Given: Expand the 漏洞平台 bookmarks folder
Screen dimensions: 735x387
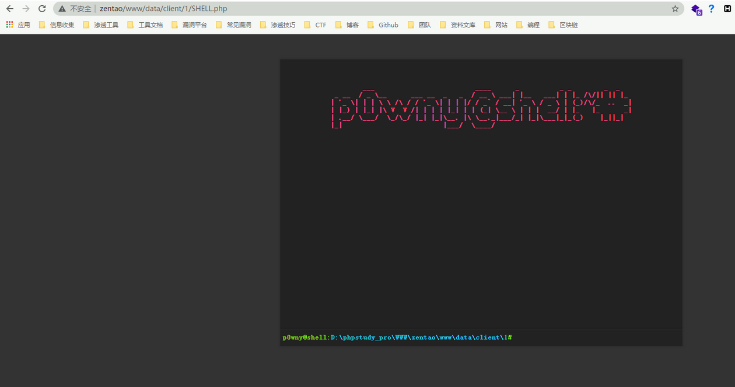Looking at the screenshot, I should point(190,25).
